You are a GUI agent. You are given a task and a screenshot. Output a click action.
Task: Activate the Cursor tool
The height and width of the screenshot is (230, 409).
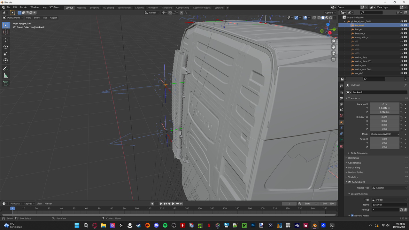(5, 32)
